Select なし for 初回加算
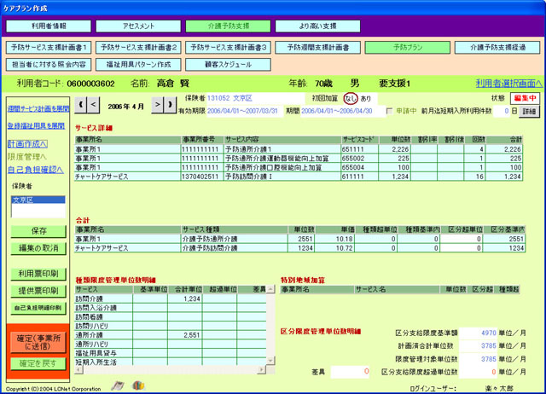The image size is (546, 394). (x=351, y=99)
